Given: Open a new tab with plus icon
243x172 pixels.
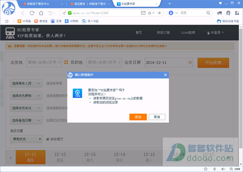Looking at the screenshot, I should coord(170,4).
